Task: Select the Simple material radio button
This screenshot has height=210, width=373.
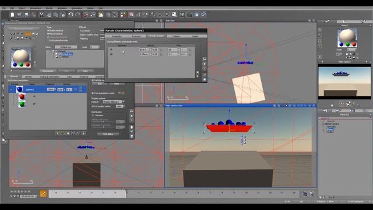Action: point(48,31)
